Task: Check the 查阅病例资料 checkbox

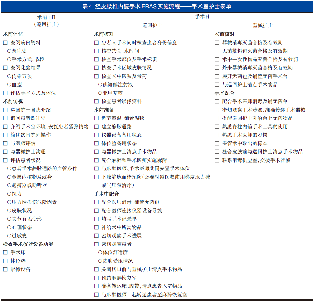Action: coord(5,43)
